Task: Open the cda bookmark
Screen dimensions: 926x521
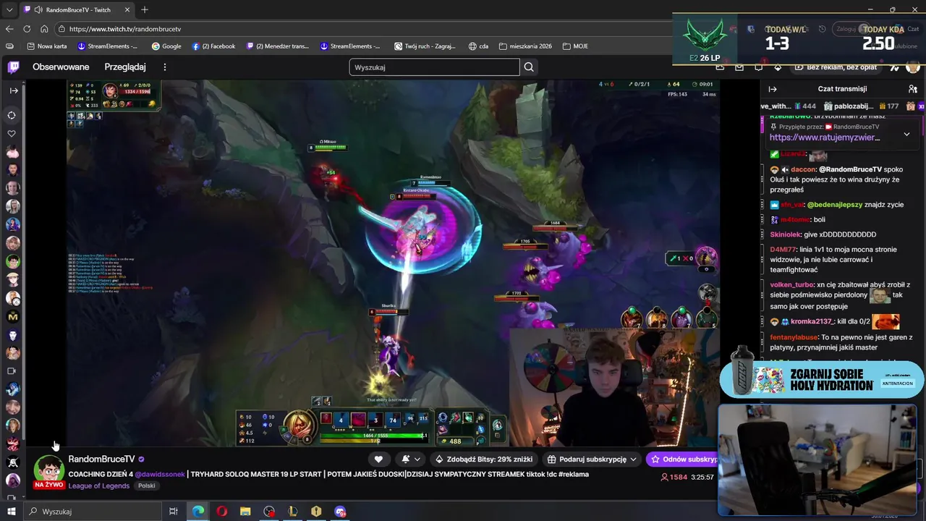Action: click(x=478, y=46)
